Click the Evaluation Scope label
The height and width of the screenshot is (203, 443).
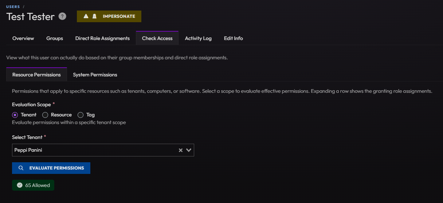click(x=31, y=104)
